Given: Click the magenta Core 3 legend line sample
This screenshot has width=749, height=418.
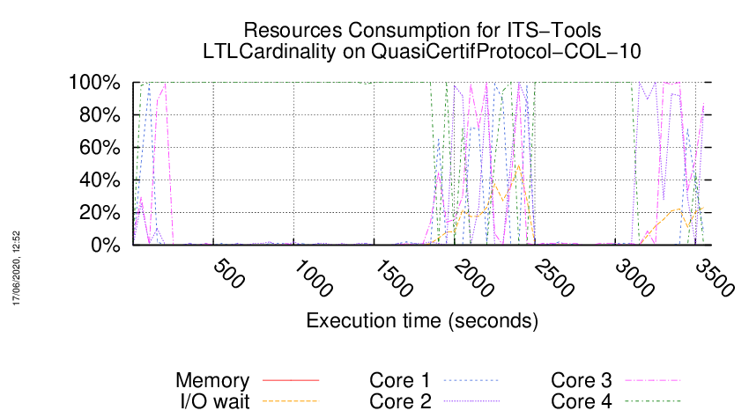Looking at the screenshot, I should [x=653, y=380].
